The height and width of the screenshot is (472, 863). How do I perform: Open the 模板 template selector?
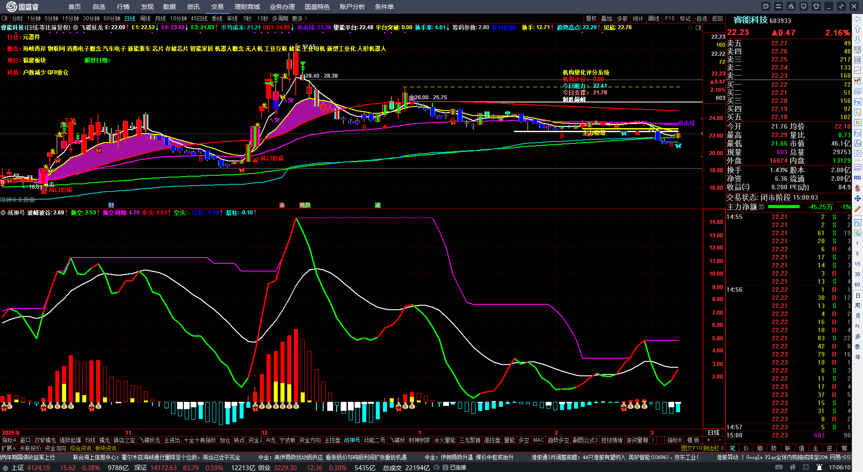tap(693, 440)
